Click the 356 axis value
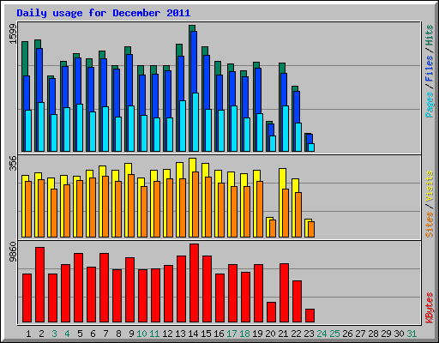 tap(13, 163)
